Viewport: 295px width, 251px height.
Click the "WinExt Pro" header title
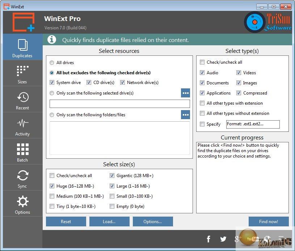coord(63,18)
